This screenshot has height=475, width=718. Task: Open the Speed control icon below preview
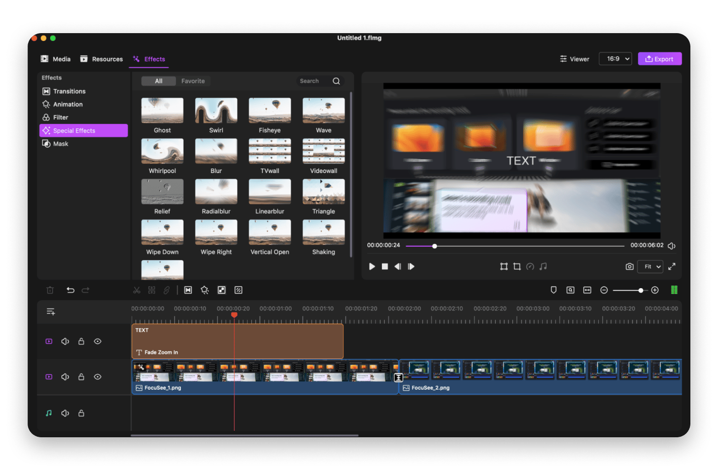click(x=530, y=266)
